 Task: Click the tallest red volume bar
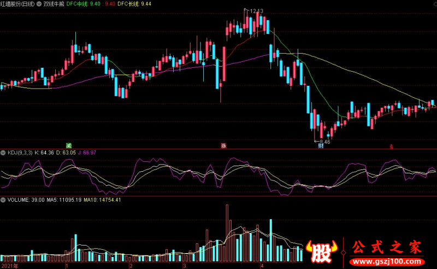coord(227,233)
